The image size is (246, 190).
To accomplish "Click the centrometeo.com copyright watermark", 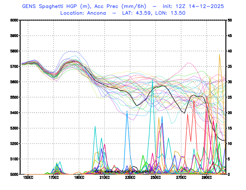I will pyautogui.click(x=123, y=171).
